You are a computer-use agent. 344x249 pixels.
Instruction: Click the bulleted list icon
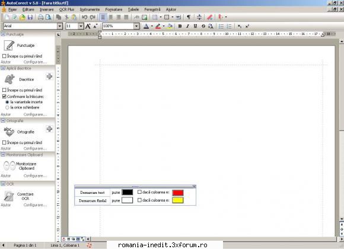[221, 26]
